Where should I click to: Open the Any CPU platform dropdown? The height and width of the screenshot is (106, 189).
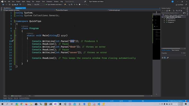pos(39,5)
